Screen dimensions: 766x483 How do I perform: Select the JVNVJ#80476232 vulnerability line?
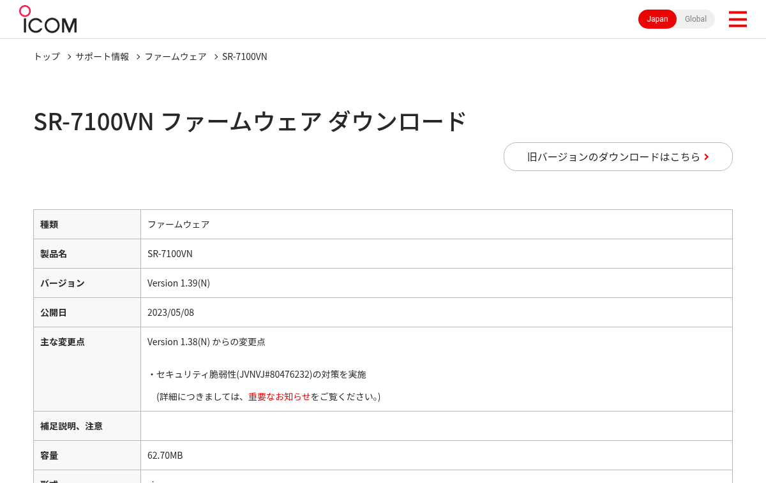pos(257,374)
